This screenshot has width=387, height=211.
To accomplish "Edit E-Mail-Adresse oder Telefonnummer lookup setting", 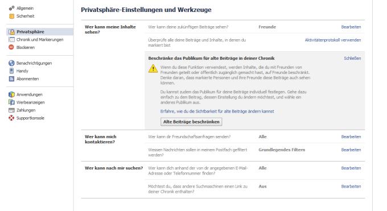I will click(351, 168).
